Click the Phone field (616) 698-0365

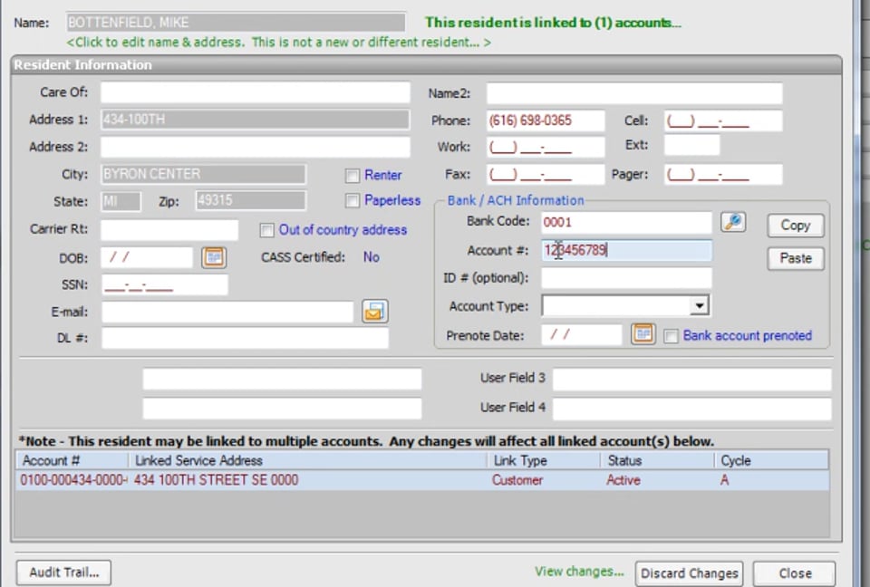(x=546, y=120)
